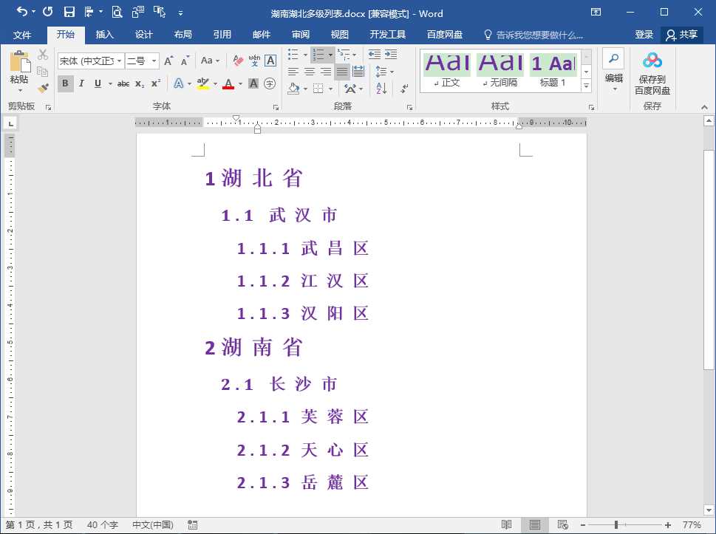
Task: Toggle superscript formatting x²
Action: pos(156,83)
